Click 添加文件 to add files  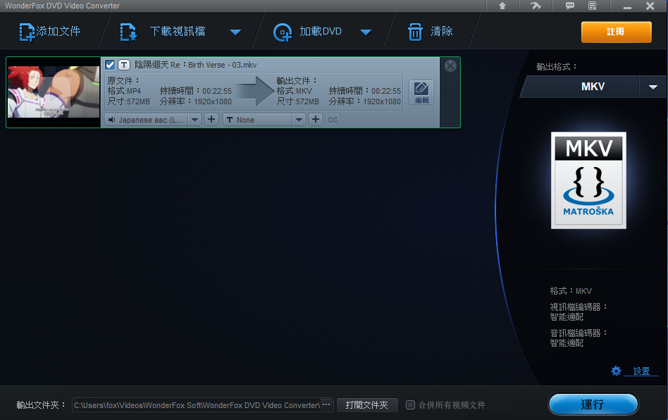tap(50, 32)
